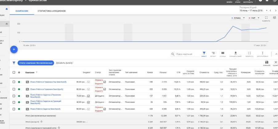Sort by Кампания column arrow
This screenshot has height=129, width=278.
(37, 72)
